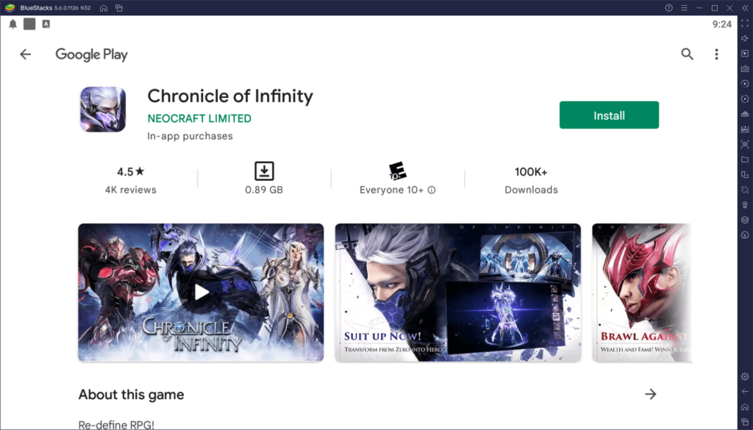The height and width of the screenshot is (430, 753).
Task: Open the NEOCRAFT LIMITED developer page
Action: tap(199, 118)
